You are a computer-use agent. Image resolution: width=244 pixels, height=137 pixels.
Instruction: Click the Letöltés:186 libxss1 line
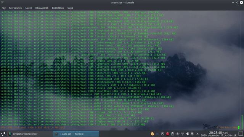click(x=71, y=88)
